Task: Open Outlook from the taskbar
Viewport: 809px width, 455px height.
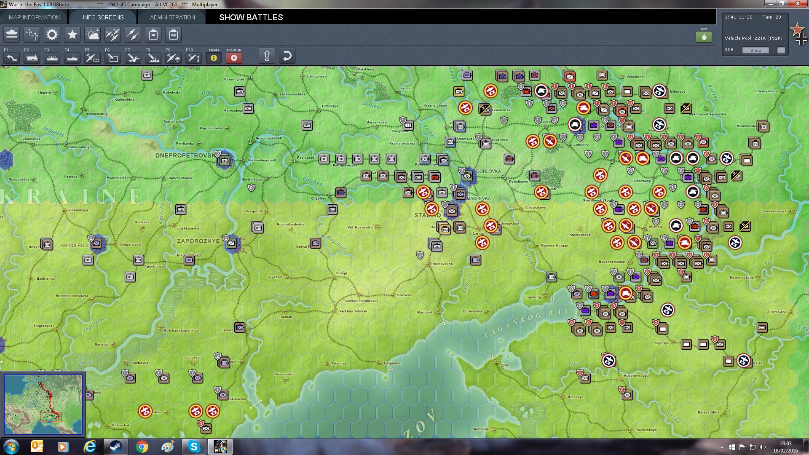Action: [x=37, y=447]
